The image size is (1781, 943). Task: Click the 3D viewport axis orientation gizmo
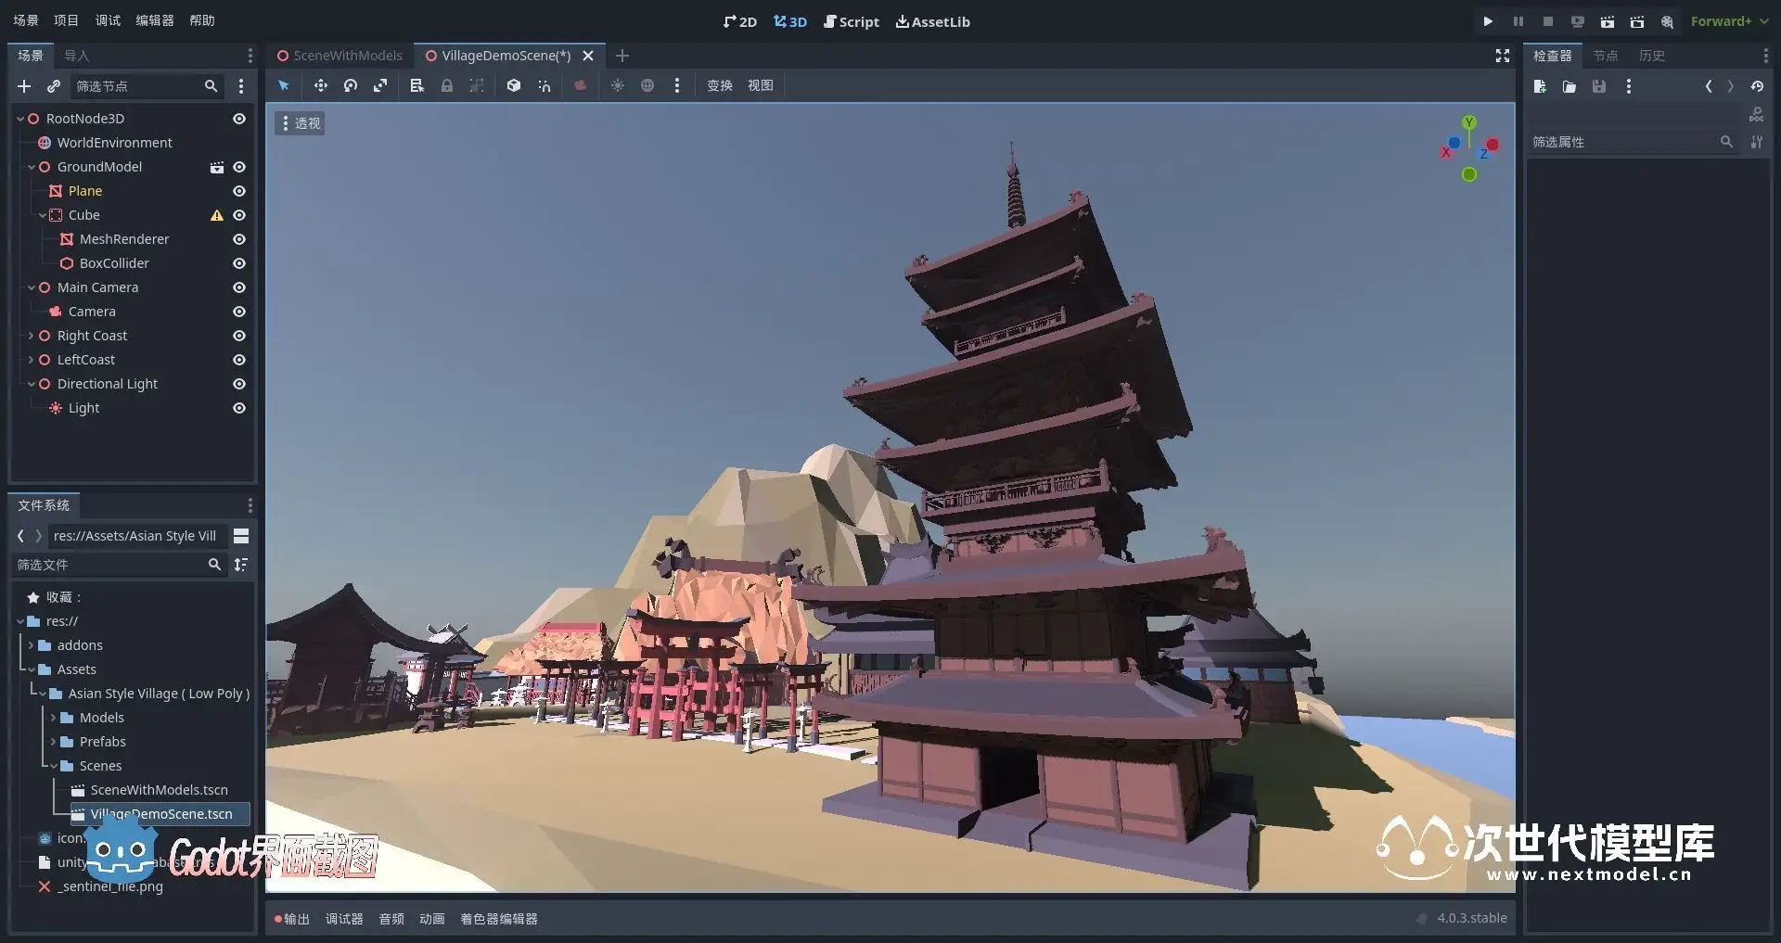point(1469,148)
